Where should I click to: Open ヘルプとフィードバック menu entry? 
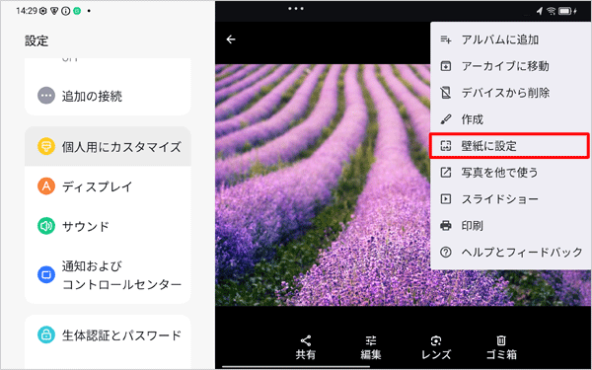511,253
